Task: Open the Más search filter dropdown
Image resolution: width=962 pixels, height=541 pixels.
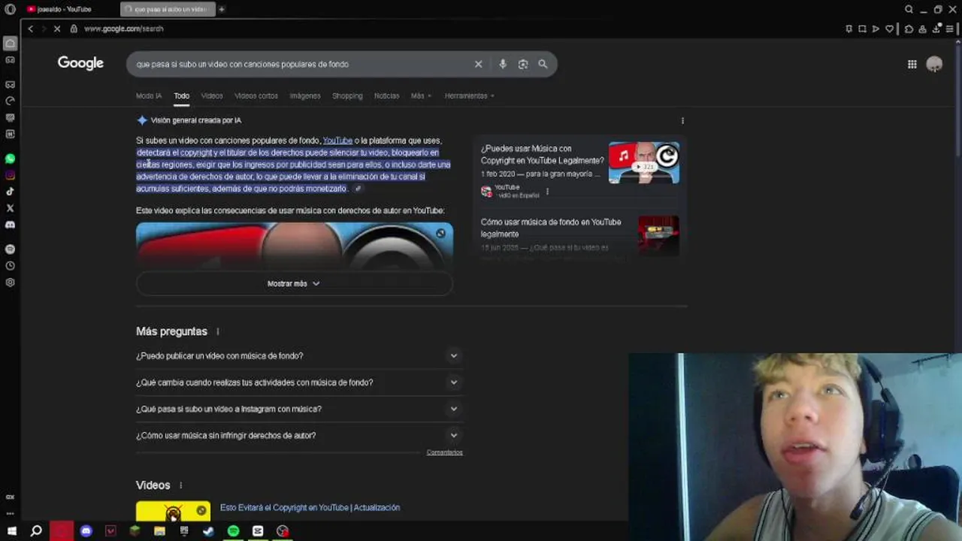Action: point(420,95)
